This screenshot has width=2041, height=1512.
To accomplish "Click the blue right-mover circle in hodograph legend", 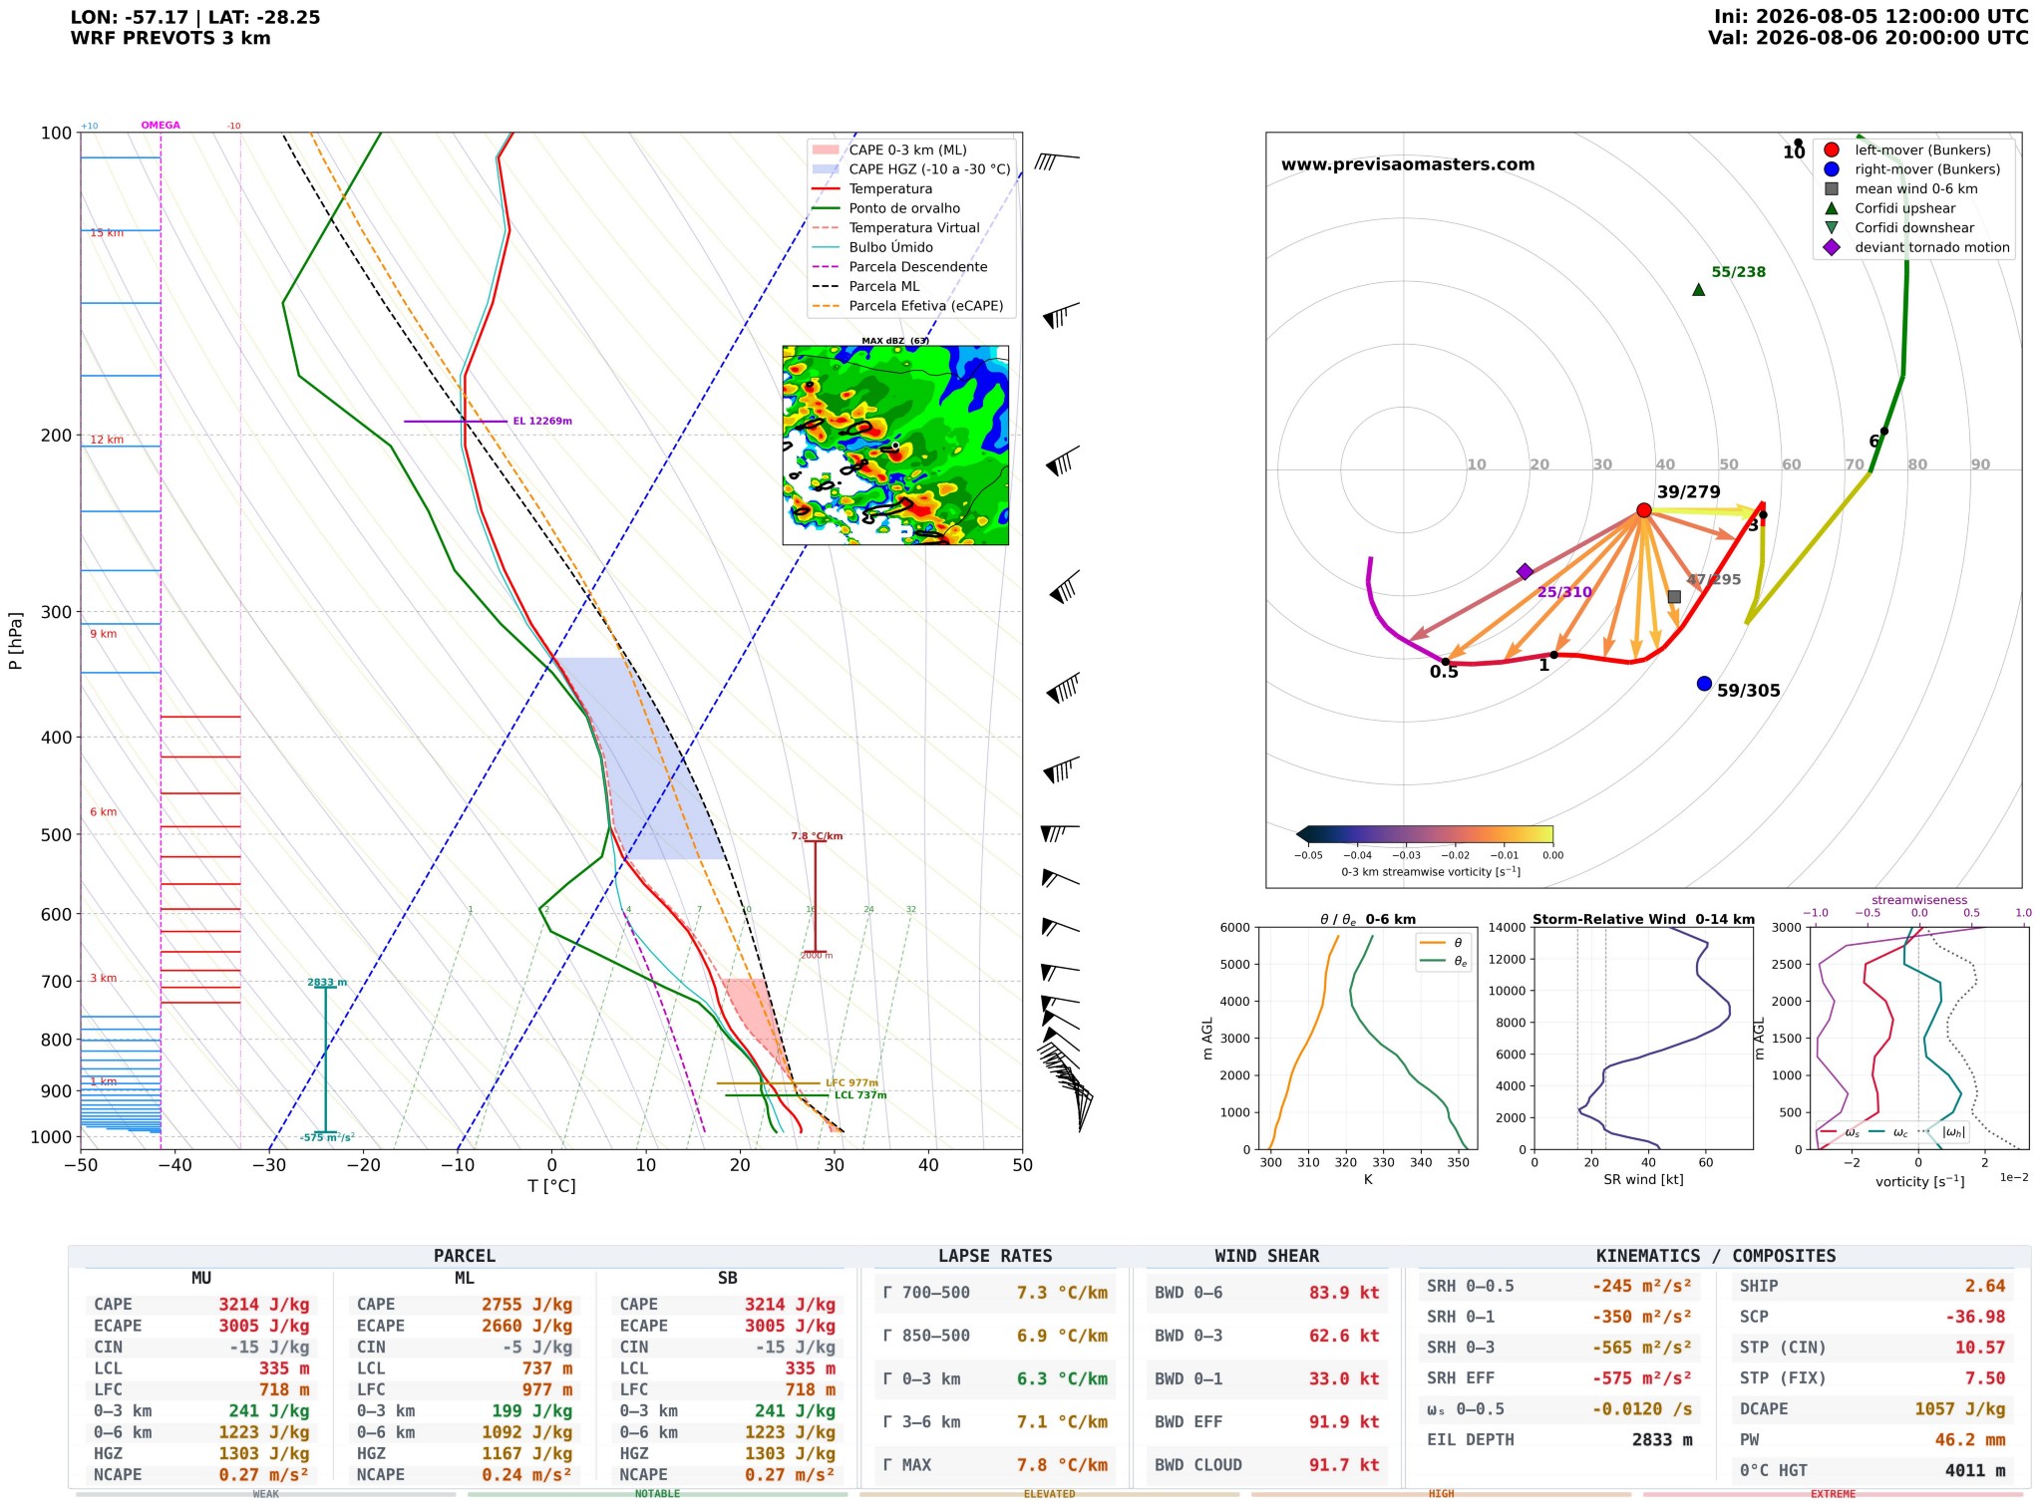I will pos(1831,169).
